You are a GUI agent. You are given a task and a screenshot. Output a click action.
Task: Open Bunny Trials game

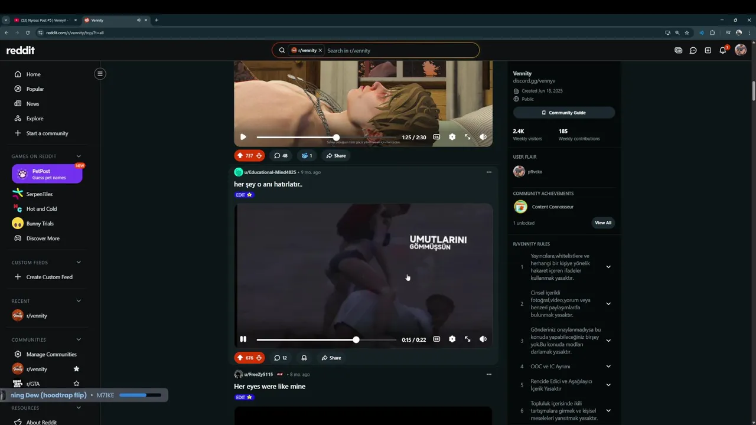click(x=40, y=224)
